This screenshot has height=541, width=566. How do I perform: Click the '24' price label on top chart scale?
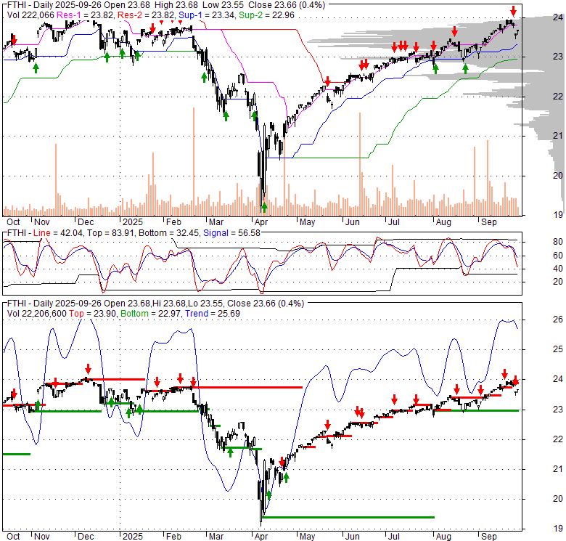coord(558,17)
